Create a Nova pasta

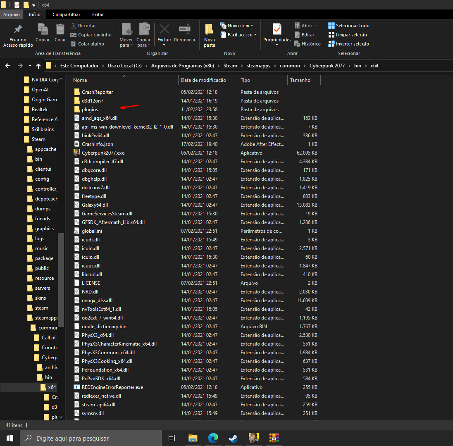pyautogui.click(x=210, y=35)
